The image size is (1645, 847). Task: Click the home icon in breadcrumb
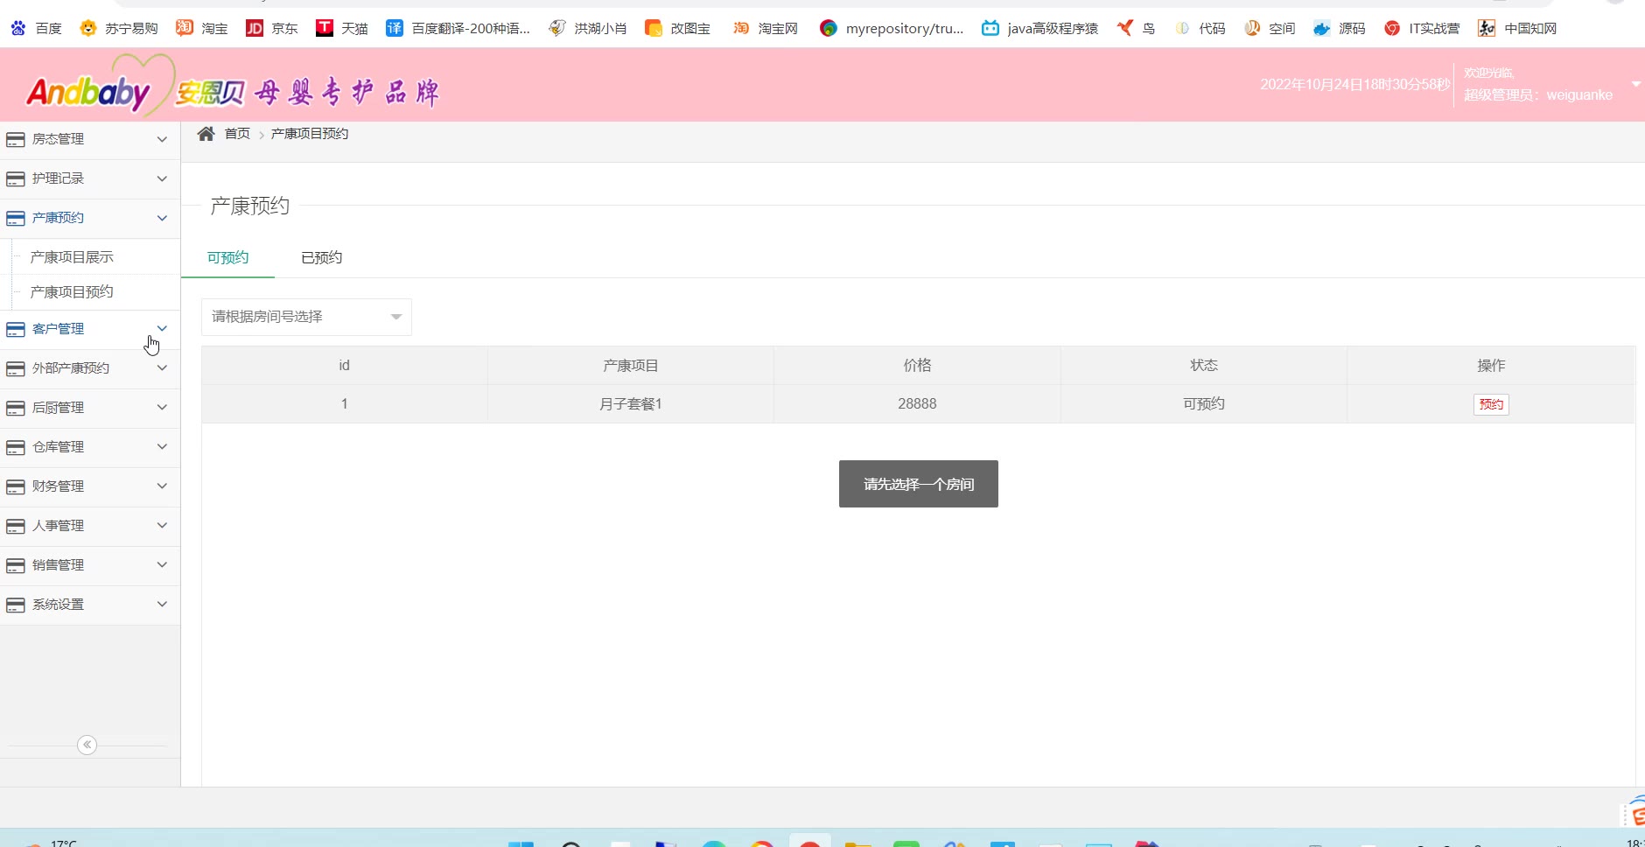[x=206, y=133]
